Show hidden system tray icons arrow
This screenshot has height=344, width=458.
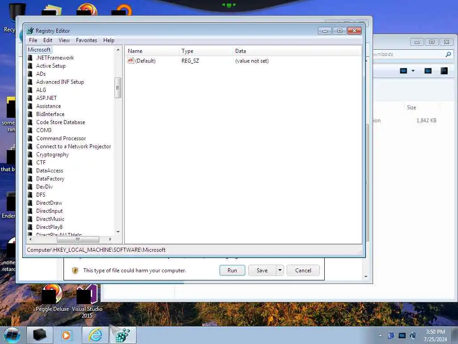click(x=380, y=335)
